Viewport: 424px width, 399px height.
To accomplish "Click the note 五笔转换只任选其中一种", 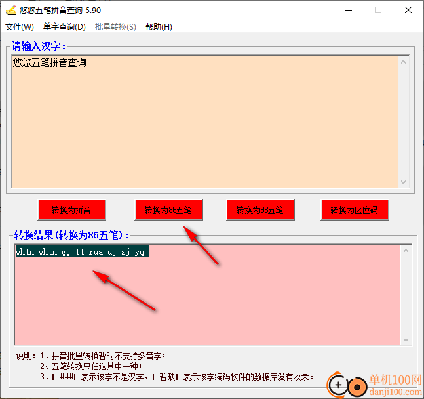I will coord(96,366).
